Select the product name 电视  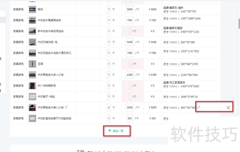tap(40, 9)
